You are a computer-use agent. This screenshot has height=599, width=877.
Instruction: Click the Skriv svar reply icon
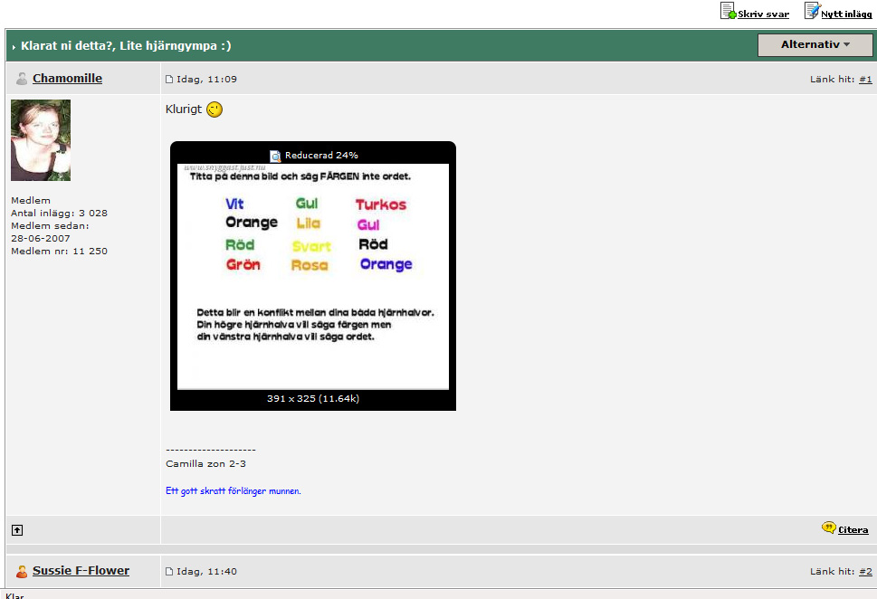coord(728,11)
